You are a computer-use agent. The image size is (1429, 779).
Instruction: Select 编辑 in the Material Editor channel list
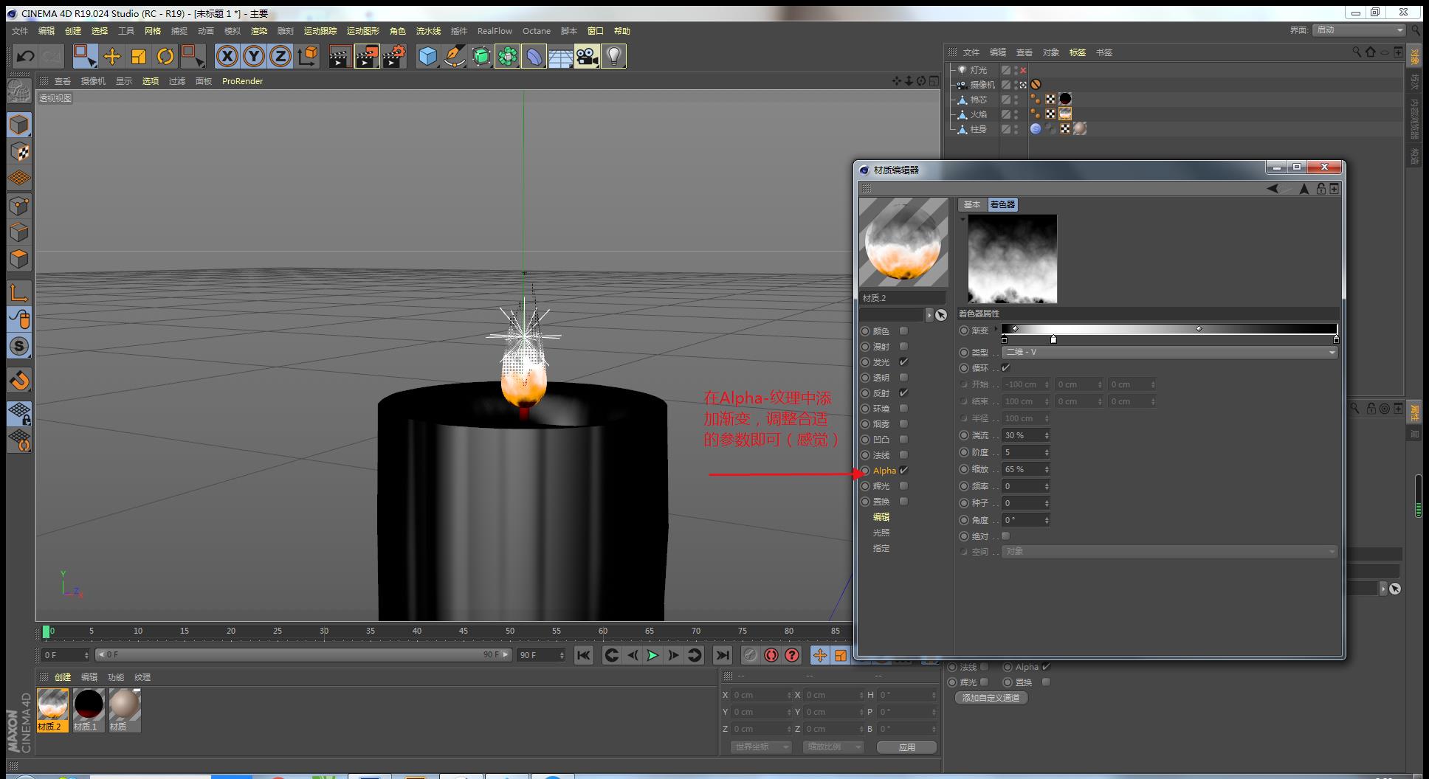[881, 517]
